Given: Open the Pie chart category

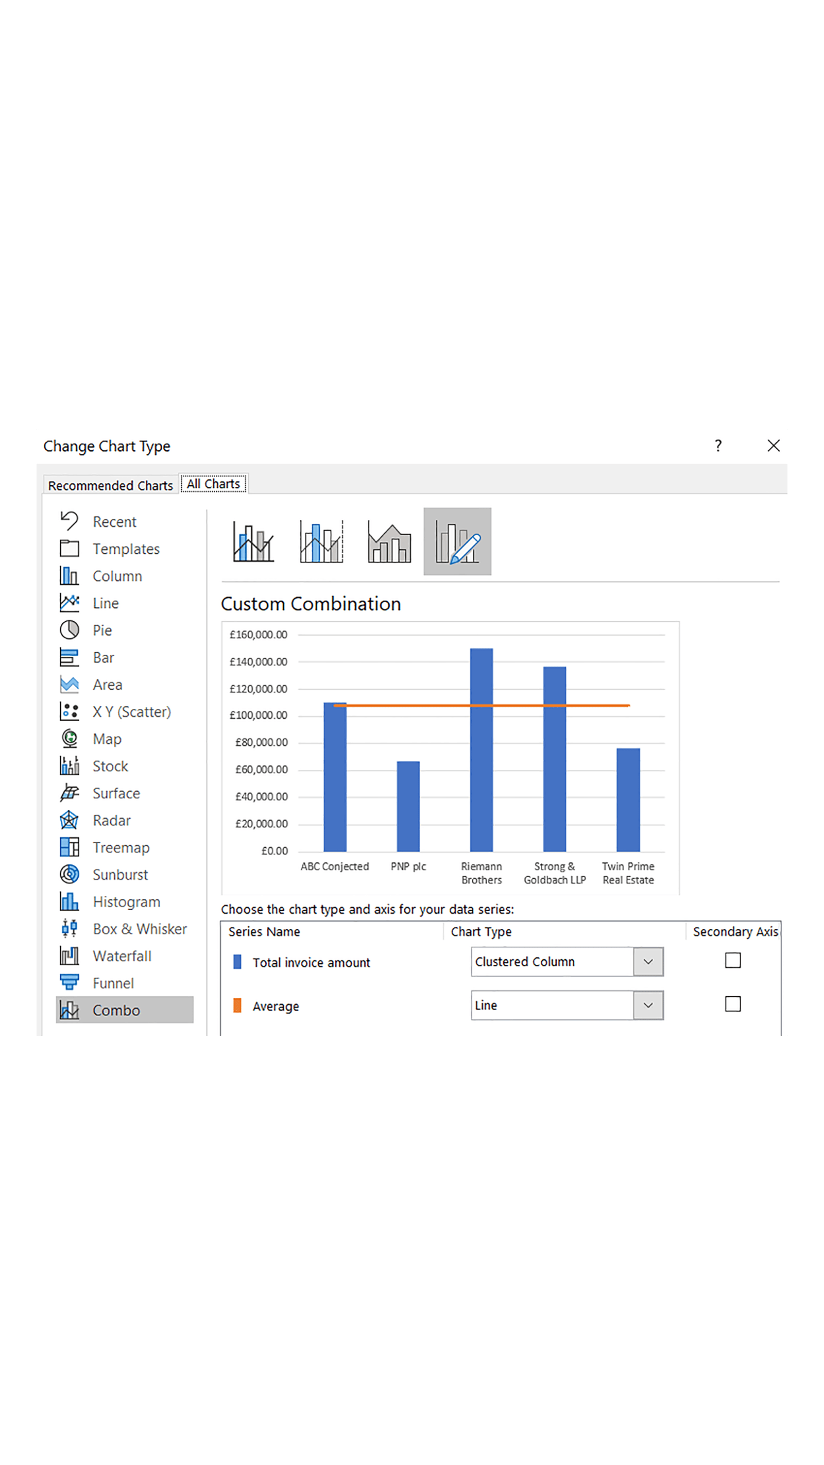Looking at the screenshot, I should [x=102, y=630].
